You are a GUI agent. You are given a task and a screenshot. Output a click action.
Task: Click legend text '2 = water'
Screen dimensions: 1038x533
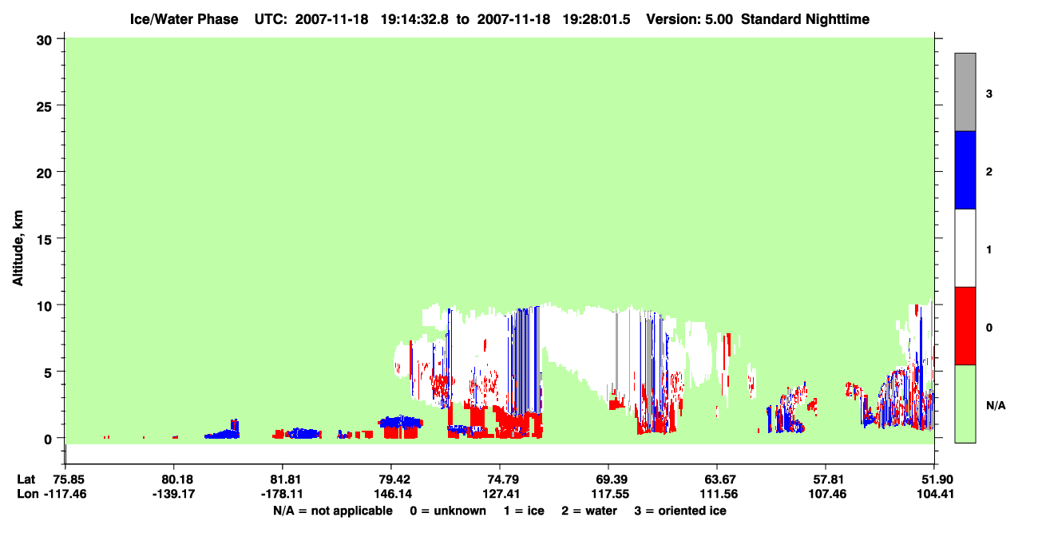tap(589, 511)
